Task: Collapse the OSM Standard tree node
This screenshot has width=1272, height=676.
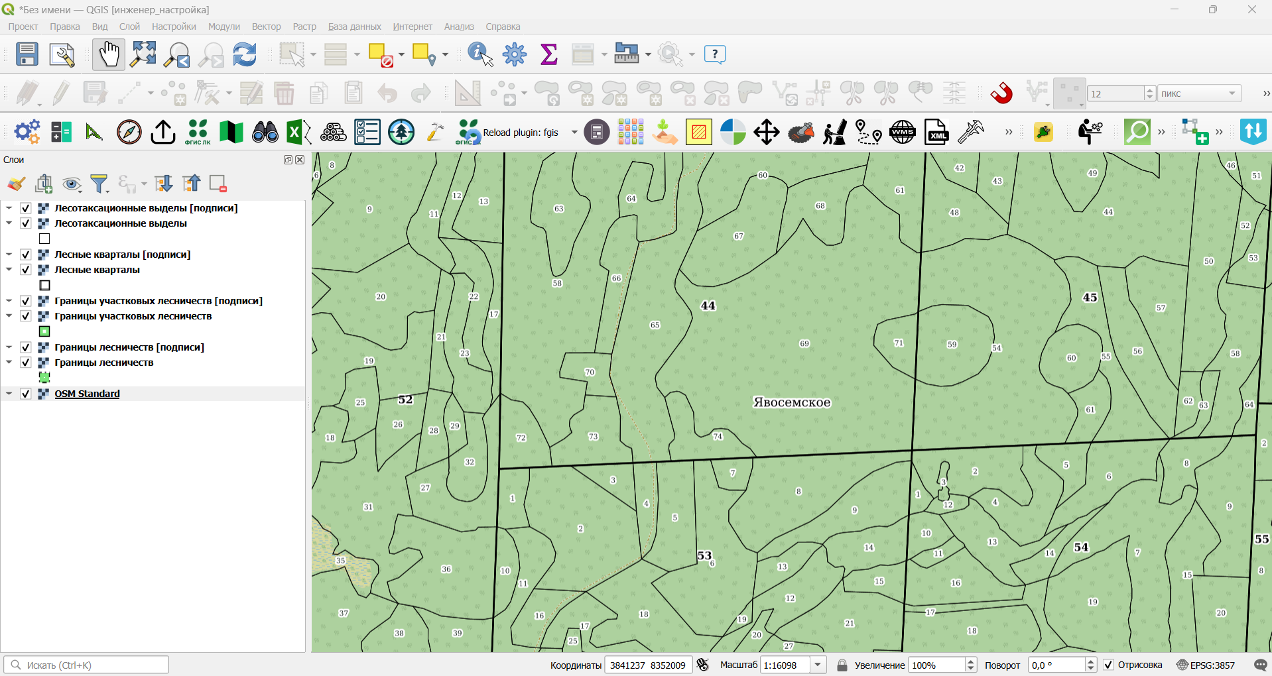Action: (x=9, y=394)
